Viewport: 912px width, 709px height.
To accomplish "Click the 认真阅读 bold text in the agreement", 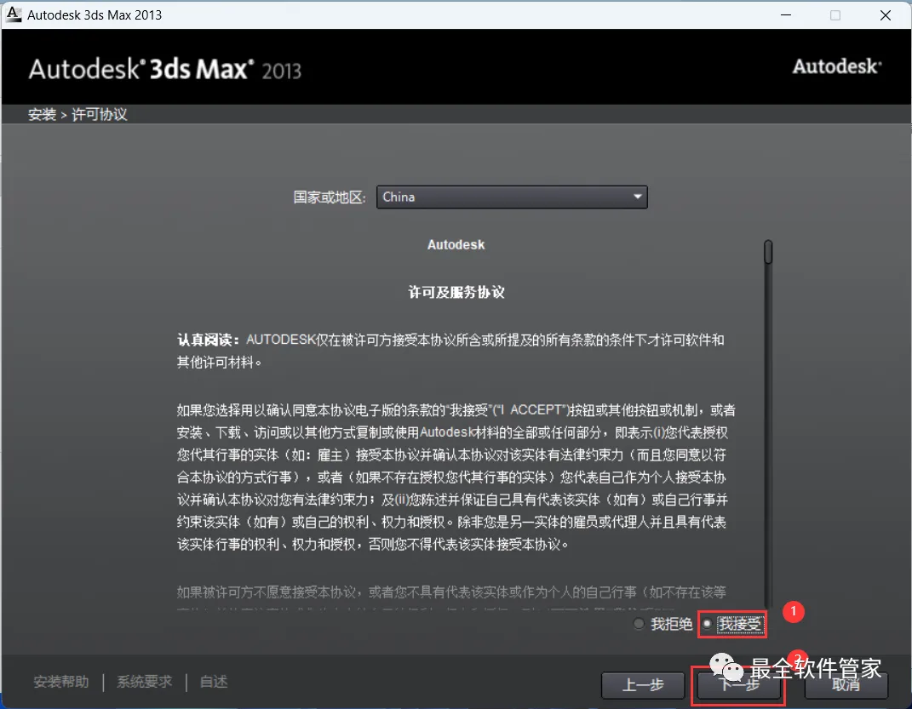I will (x=209, y=340).
